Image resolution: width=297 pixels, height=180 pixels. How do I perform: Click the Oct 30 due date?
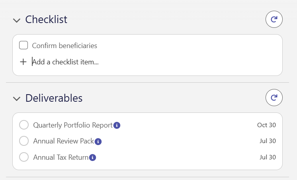[266, 125]
